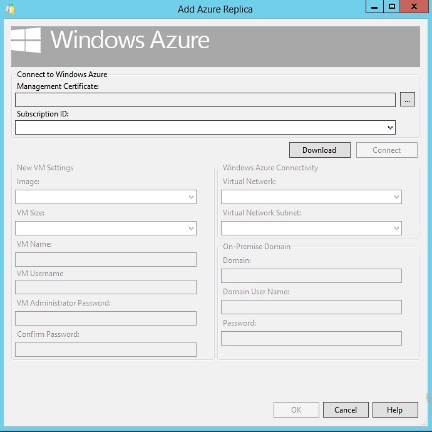Click the Confirm Password field
432x432 pixels.
tap(106, 349)
